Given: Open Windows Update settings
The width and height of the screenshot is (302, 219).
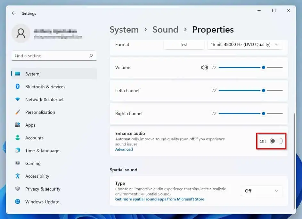Looking at the screenshot, I should pyautogui.click(x=54, y=202).
